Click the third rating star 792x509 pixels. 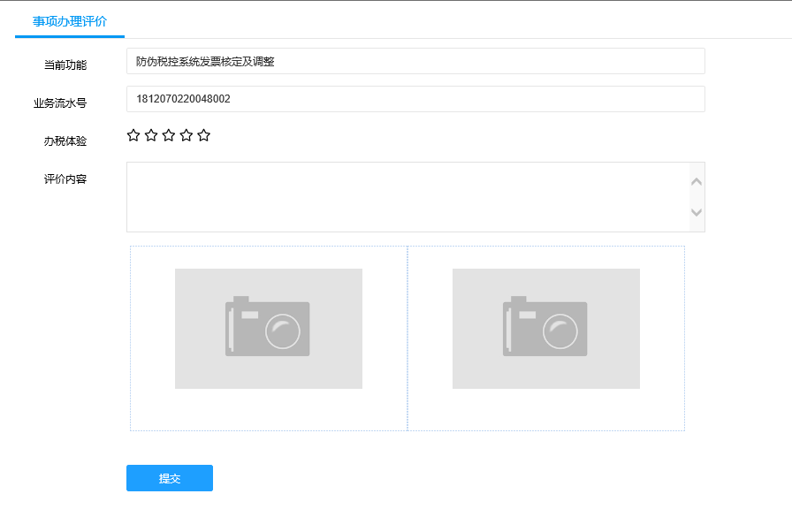tap(169, 135)
